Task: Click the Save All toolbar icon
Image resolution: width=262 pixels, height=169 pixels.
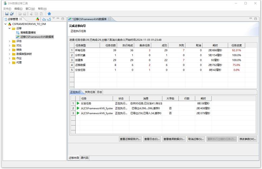Action: click(11, 14)
